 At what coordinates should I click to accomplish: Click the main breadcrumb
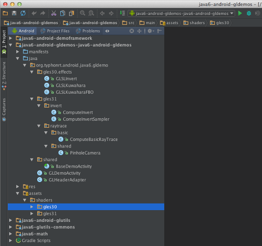click(x=147, y=23)
